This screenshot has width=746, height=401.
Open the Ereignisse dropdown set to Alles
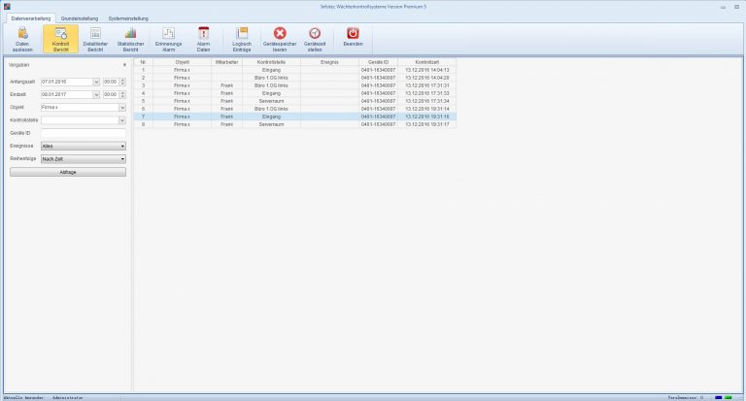point(122,146)
